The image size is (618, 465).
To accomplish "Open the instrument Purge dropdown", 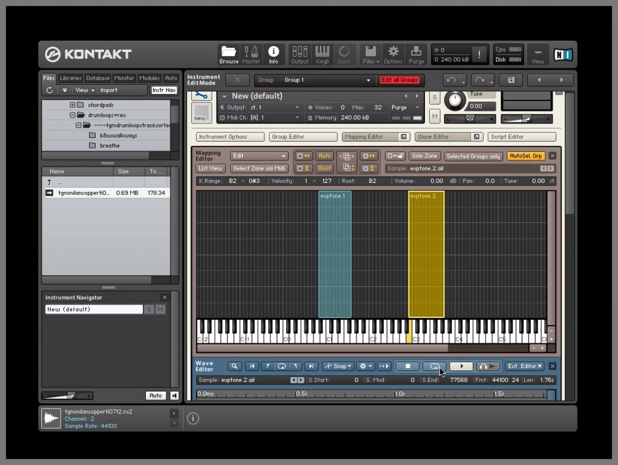I will (x=405, y=107).
